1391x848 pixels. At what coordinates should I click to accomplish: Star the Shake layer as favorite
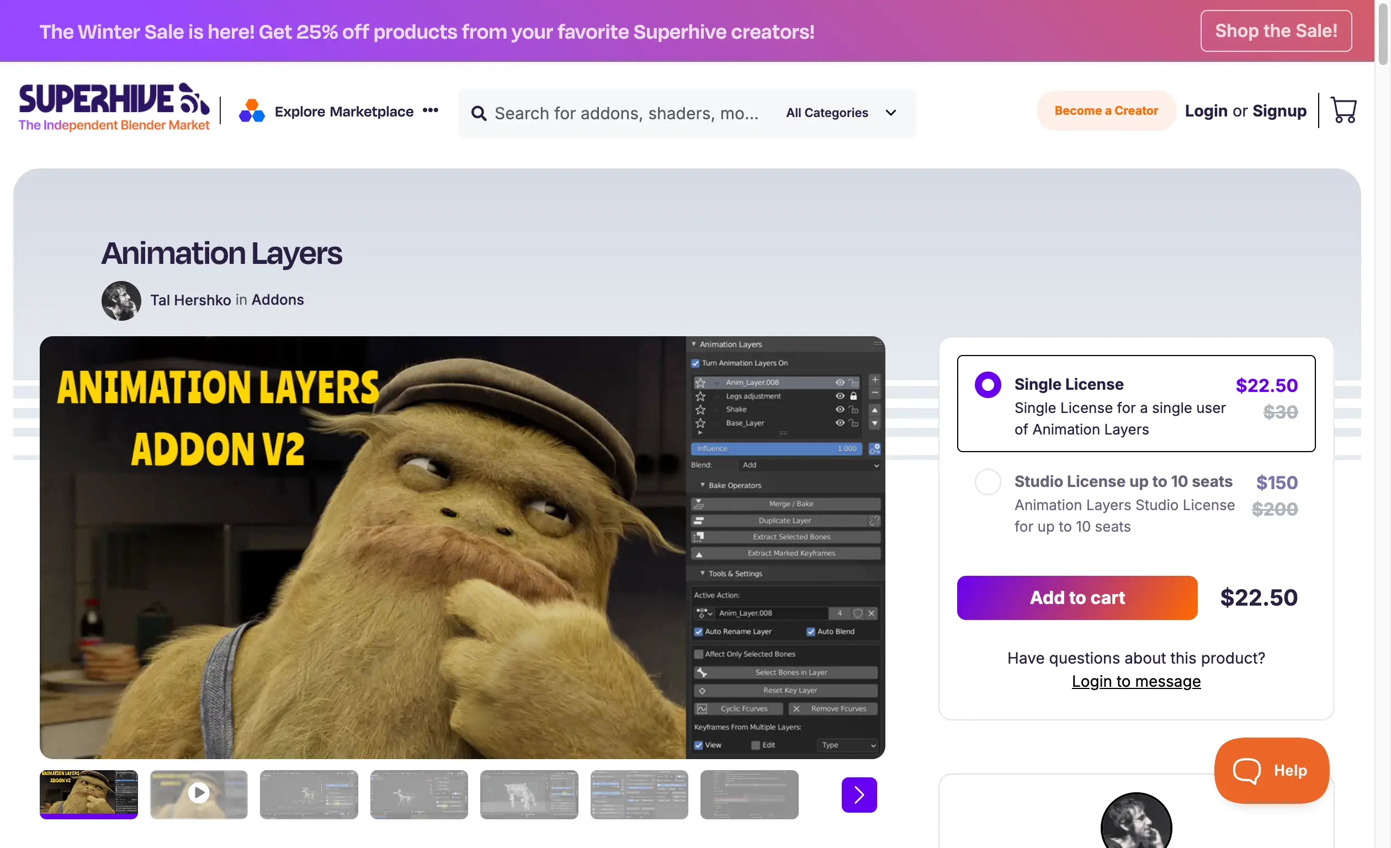tap(701, 410)
